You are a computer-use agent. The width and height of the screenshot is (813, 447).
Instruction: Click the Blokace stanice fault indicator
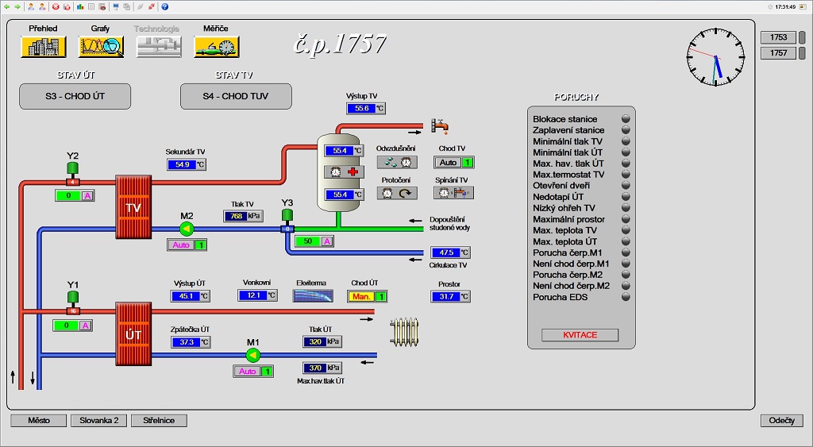626,119
